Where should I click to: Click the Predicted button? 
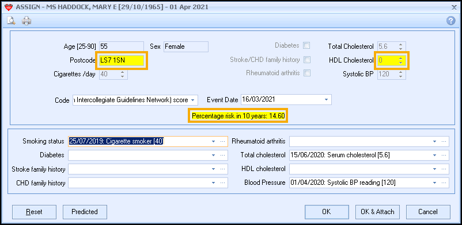[x=85, y=212]
